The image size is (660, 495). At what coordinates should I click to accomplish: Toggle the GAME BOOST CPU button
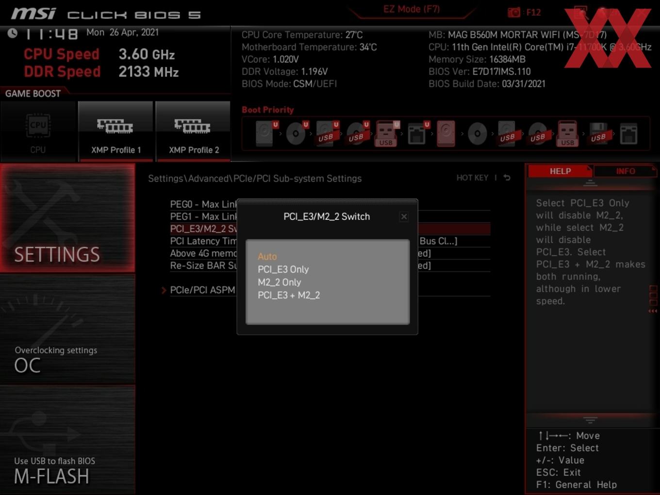pyautogui.click(x=38, y=131)
